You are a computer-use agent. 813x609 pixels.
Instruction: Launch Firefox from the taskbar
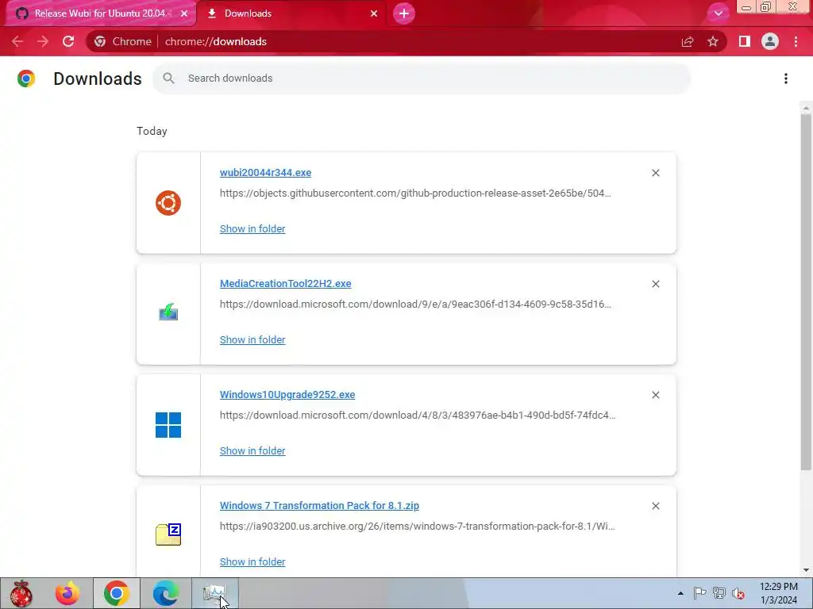pos(67,593)
